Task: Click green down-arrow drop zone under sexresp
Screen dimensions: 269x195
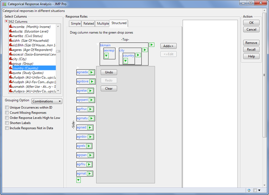Action: tap(107, 56)
